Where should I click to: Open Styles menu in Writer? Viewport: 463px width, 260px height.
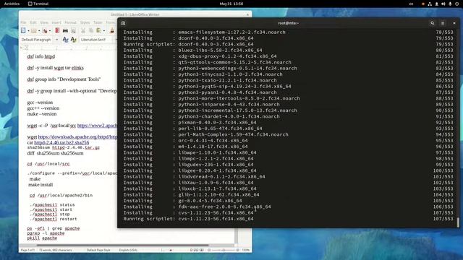[x=85, y=22]
